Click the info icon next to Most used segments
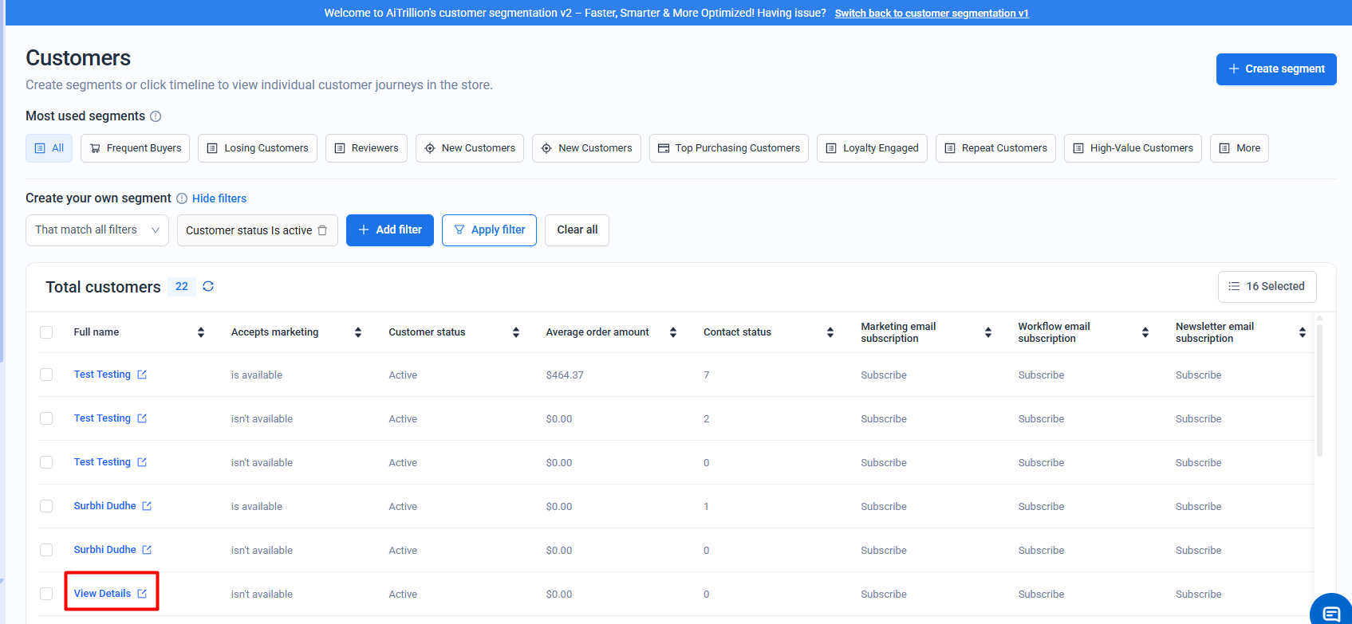This screenshot has height=624, width=1352. [x=156, y=116]
